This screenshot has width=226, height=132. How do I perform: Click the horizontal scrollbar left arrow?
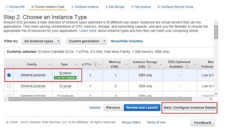coord(6,99)
